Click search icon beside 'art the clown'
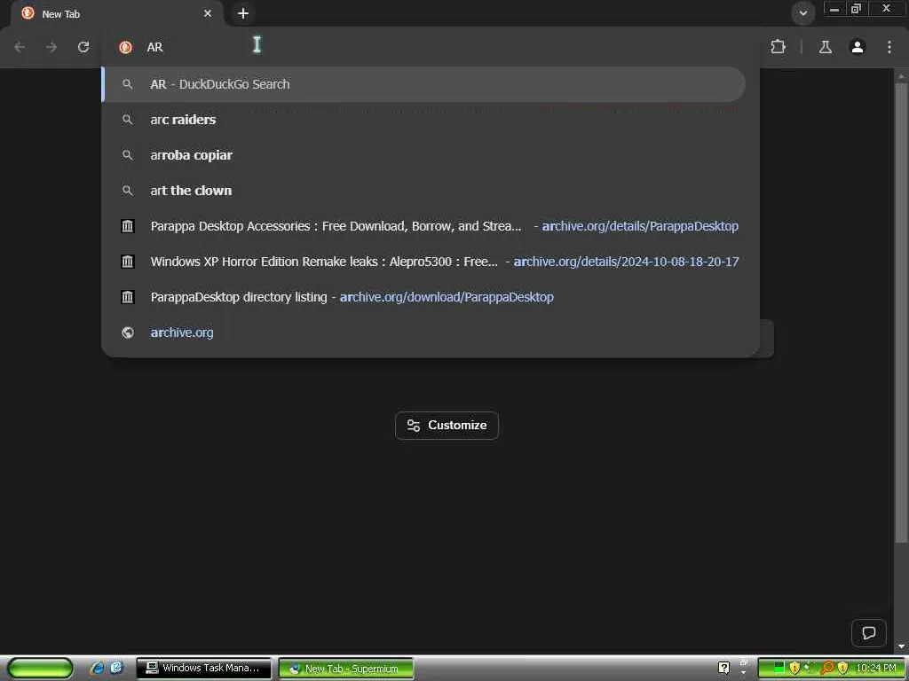Screen dimensions: 909x681 point(128,191)
